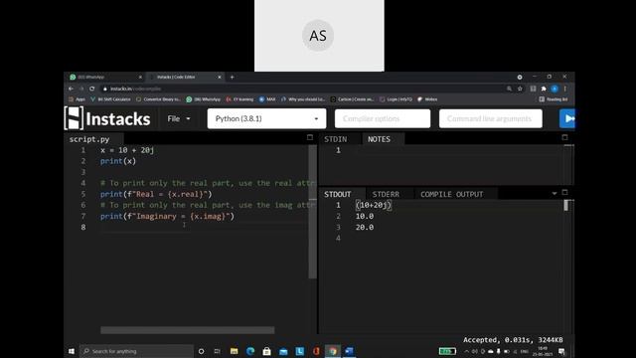Open File Explorer from the taskbar
This screenshot has width=636, height=358.
pyautogui.click(x=235, y=351)
